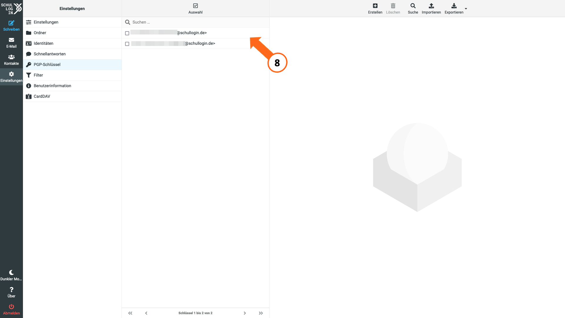Go to next page of keys
The width and height of the screenshot is (565, 318).
coord(245,313)
